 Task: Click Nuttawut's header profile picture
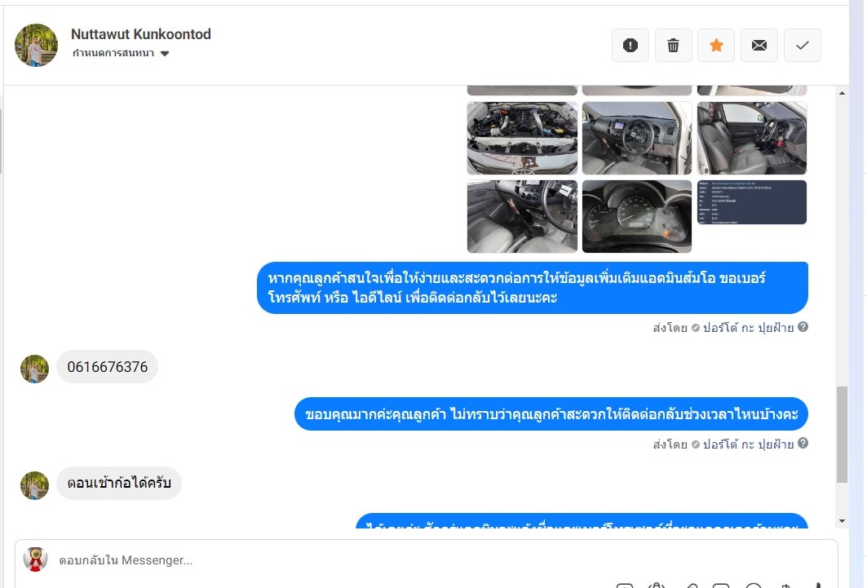coord(36,46)
